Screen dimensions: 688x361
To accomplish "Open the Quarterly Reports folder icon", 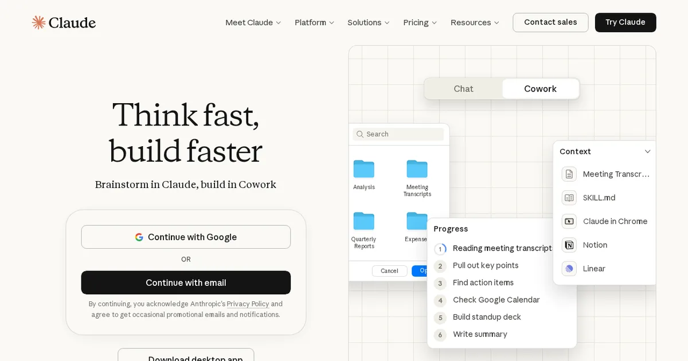I will 364,221.
